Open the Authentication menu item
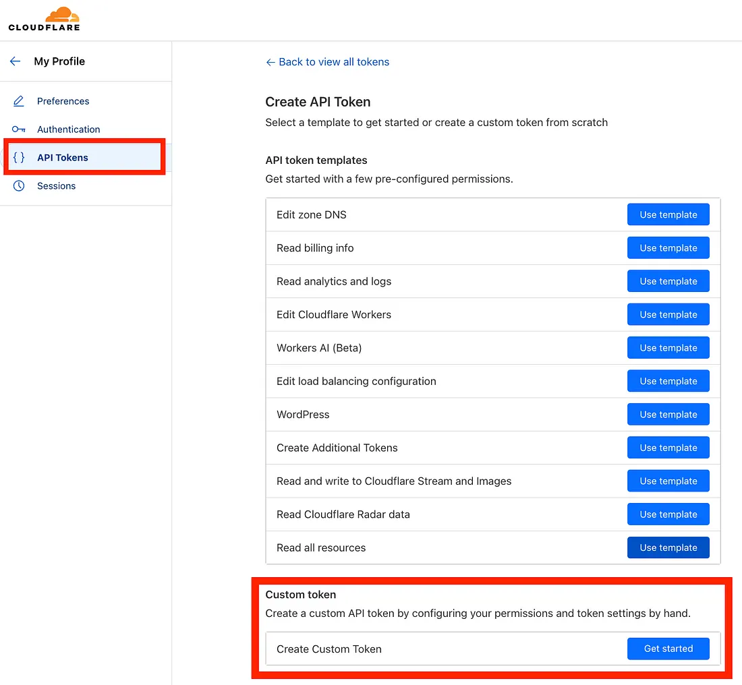Image resolution: width=742 pixels, height=685 pixels. [69, 129]
